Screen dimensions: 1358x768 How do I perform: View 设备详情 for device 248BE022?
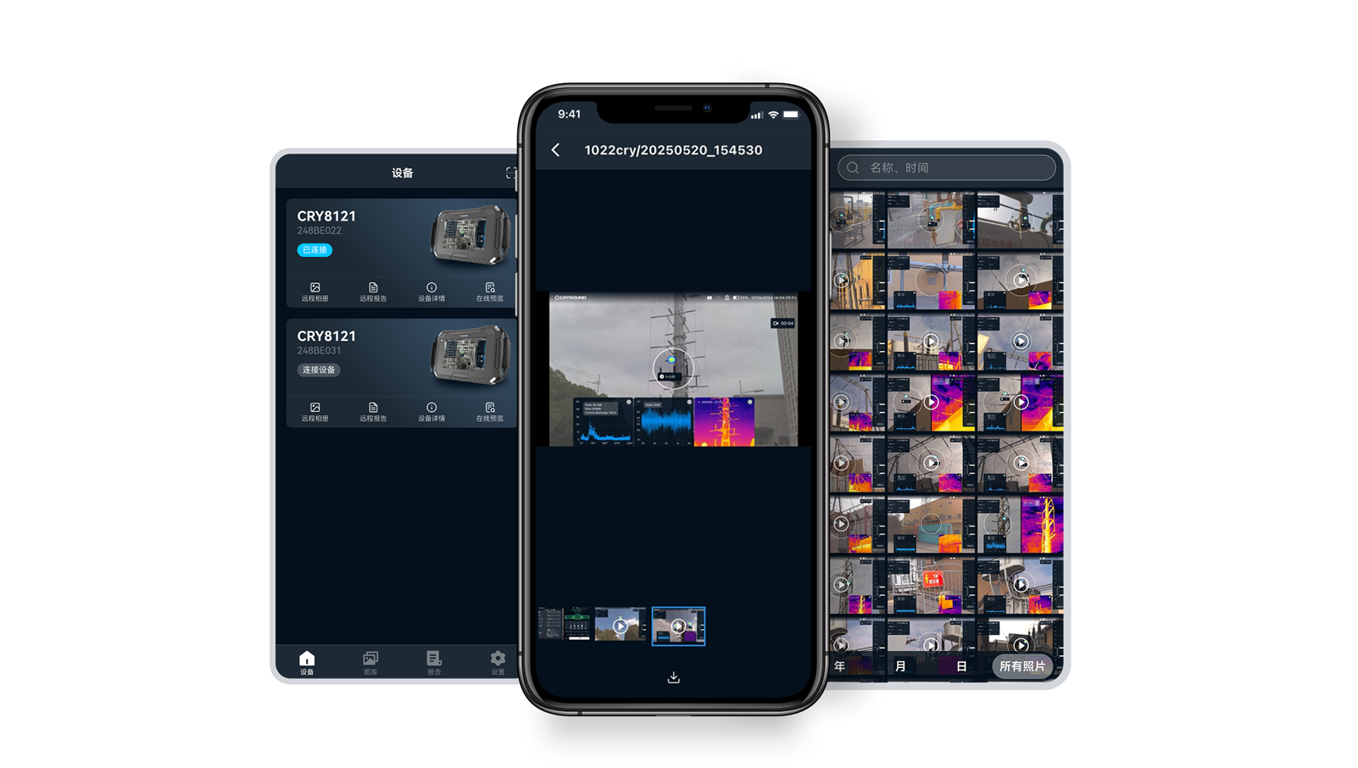[x=431, y=292]
